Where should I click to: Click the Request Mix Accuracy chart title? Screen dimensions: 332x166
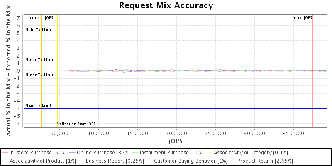click(x=166, y=5)
